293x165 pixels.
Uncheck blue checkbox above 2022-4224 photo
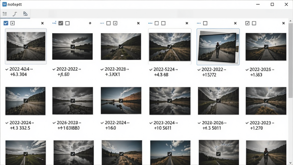[6, 23]
